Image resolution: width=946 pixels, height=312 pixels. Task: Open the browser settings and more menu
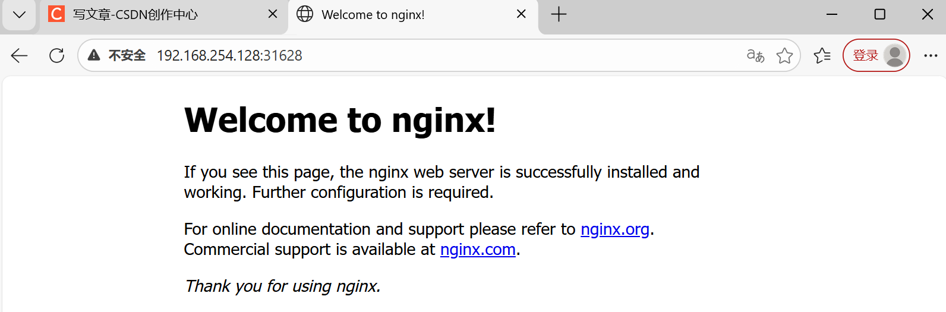(x=931, y=55)
